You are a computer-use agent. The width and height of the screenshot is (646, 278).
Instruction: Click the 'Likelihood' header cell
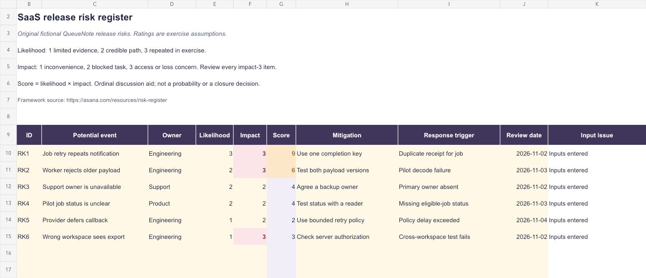[x=215, y=135]
